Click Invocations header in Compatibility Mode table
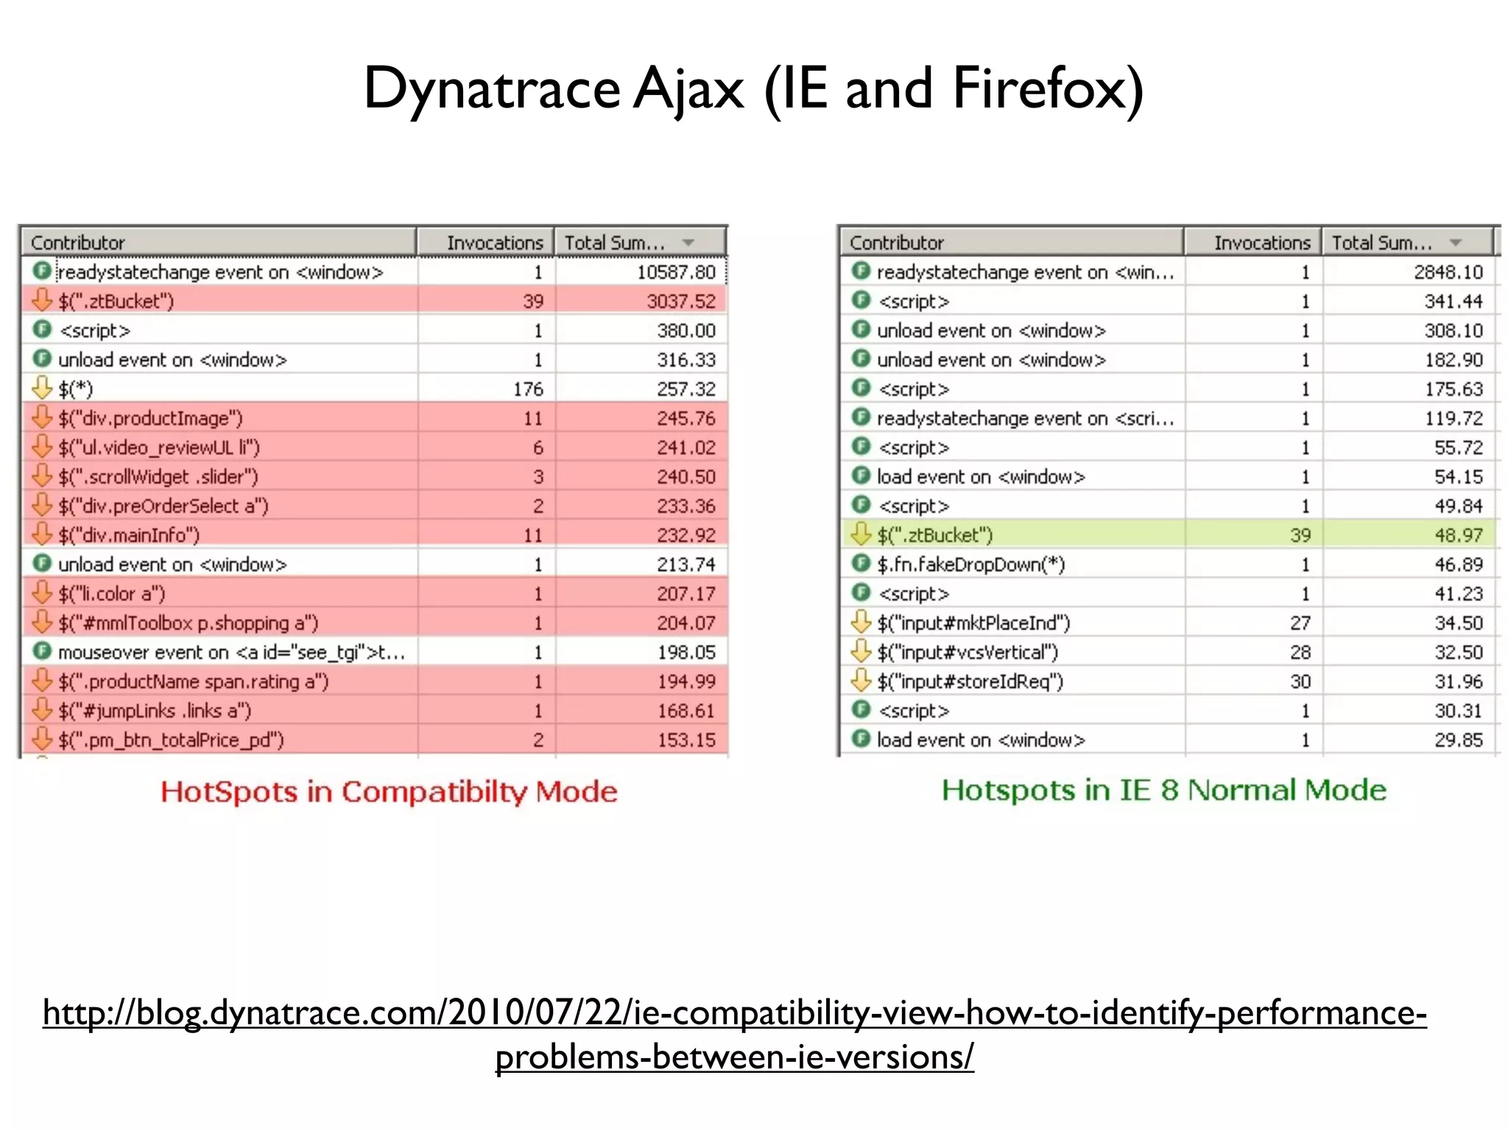 (486, 242)
